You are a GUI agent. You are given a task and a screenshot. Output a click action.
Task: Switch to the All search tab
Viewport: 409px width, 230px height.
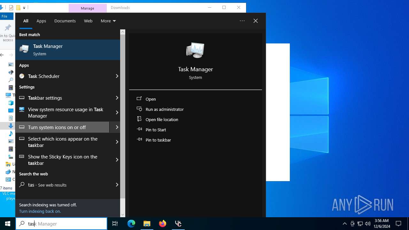coord(26,21)
